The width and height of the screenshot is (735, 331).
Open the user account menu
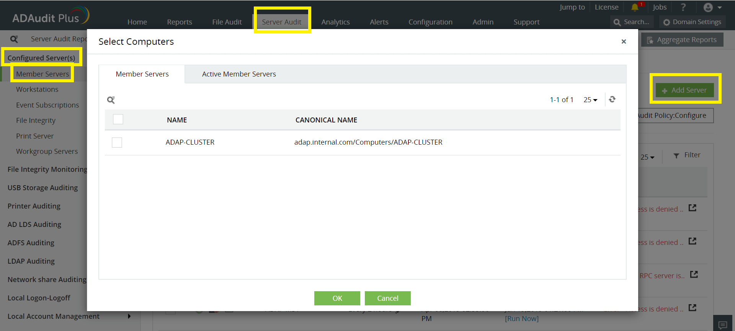click(x=712, y=7)
